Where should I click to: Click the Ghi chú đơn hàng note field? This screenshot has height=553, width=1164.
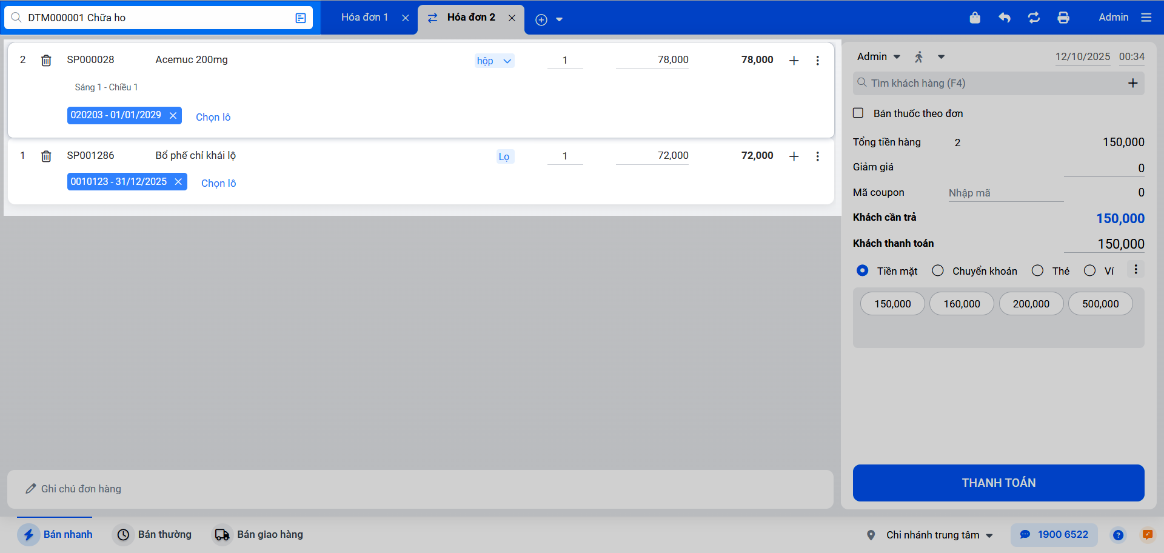(x=420, y=489)
